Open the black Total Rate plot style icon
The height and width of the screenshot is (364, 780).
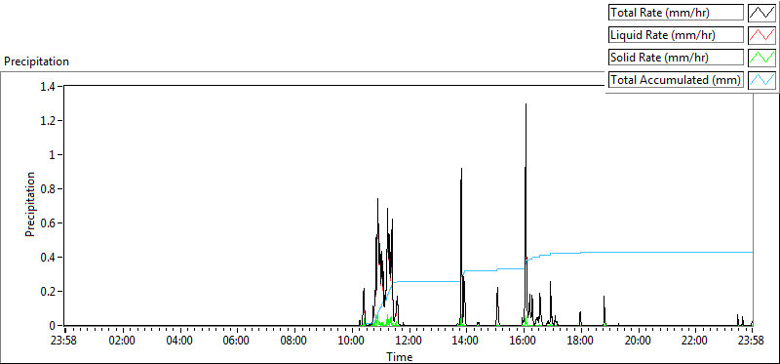761,13
